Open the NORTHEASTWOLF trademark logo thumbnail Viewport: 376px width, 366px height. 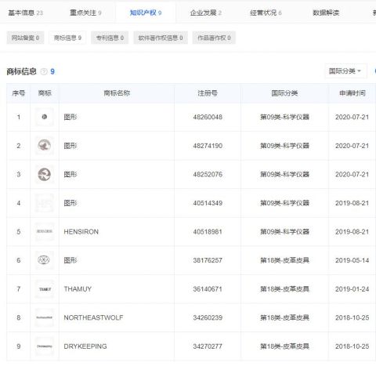coord(45,317)
